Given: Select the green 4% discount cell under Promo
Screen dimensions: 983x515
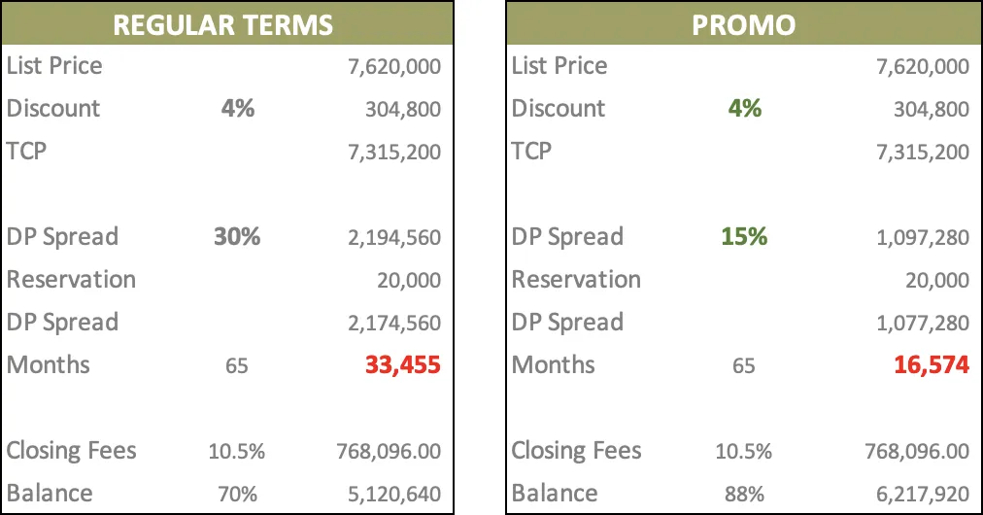Looking at the screenshot, I should coord(745,108).
